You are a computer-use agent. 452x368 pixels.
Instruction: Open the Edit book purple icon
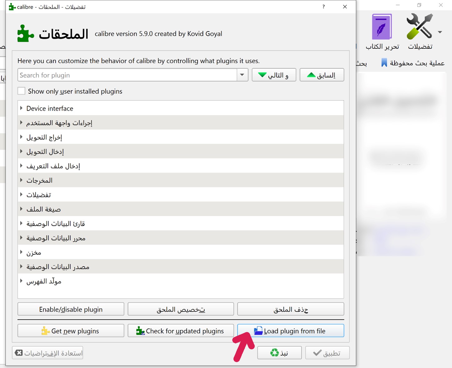click(x=382, y=27)
